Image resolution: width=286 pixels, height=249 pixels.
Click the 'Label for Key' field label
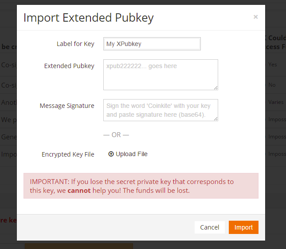click(x=75, y=44)
